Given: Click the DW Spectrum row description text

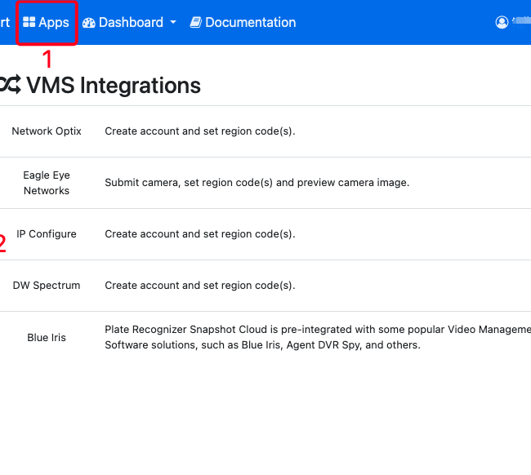Looking at the screenshot, I should (200, 285).
